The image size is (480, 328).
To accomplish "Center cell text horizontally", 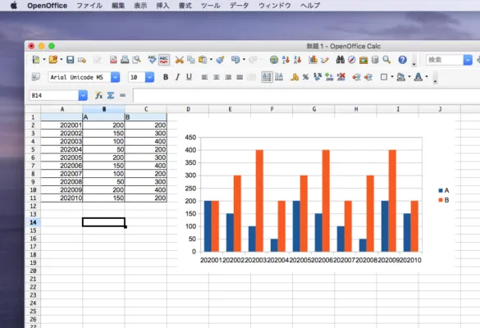I will coord(216,77).
